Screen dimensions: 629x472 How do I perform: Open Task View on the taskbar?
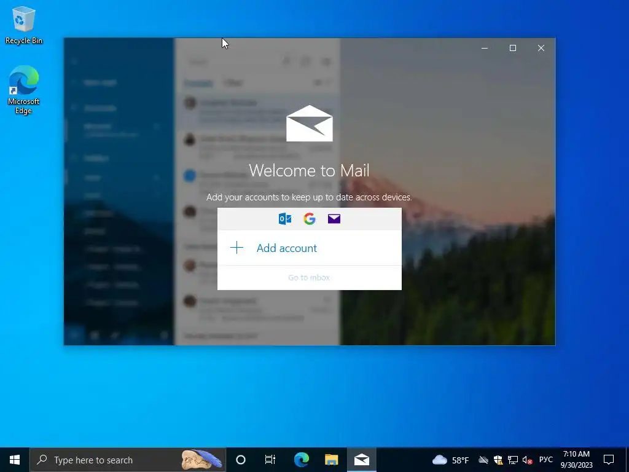tap(270, 460)
